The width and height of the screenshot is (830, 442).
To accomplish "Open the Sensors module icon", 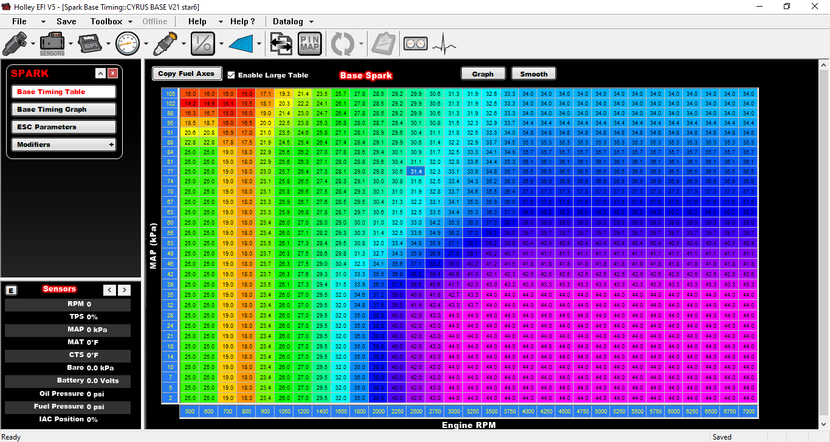I will [x=52, y=44].
